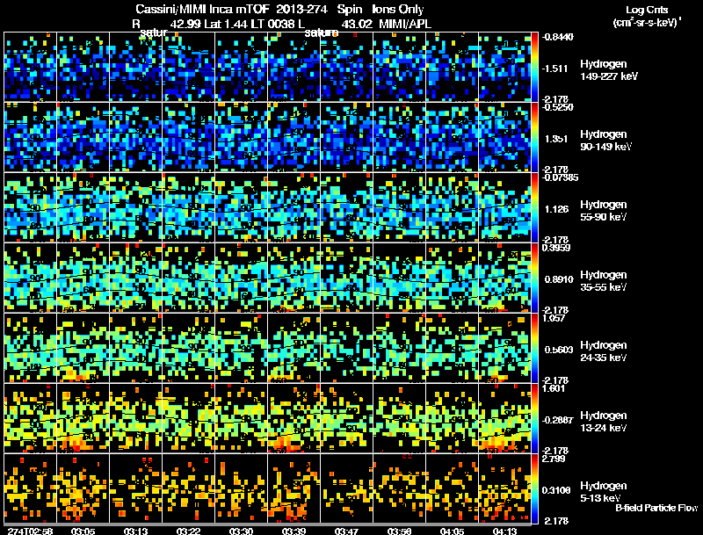Click the 0.3959 colorbar value

(556, 248)
